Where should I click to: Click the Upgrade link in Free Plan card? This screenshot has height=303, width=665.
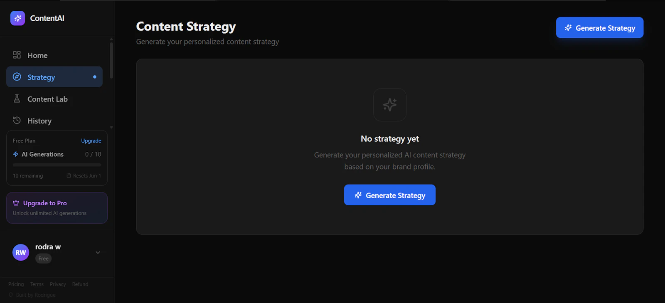click(x=91, y=141)
